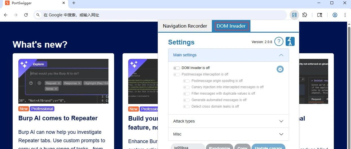This screenshot has width=351, height=149.
Task: Expand the Attack types section
Action: tap(228, 121)
